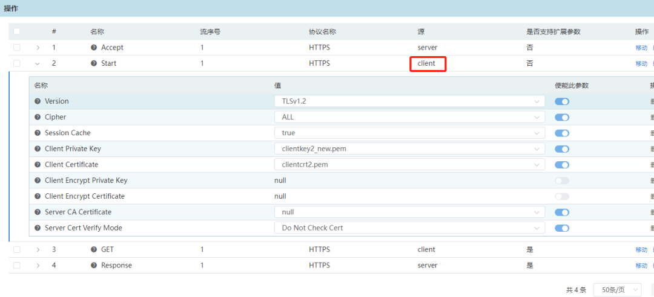The width and height of the screenshot is (654, 297).
Task: Click the 移动 link on the Response row
Action: pyautogui.click(x=641, y=266)
